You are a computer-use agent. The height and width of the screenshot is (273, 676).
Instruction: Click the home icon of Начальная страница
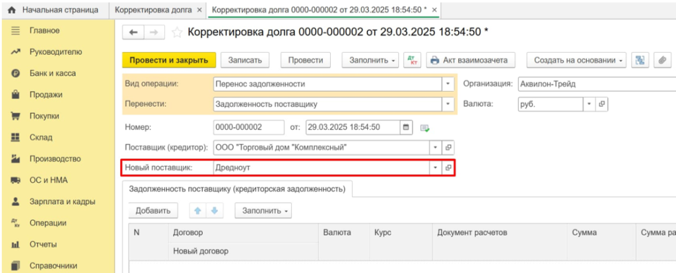[11, 11]
